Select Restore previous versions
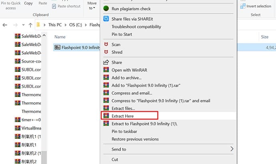The image size is (276, 164). coord(135,139)
